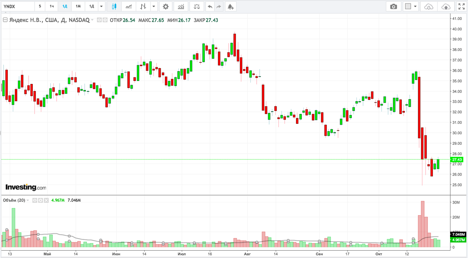Create an alert with the bell icon

[231, 6]
